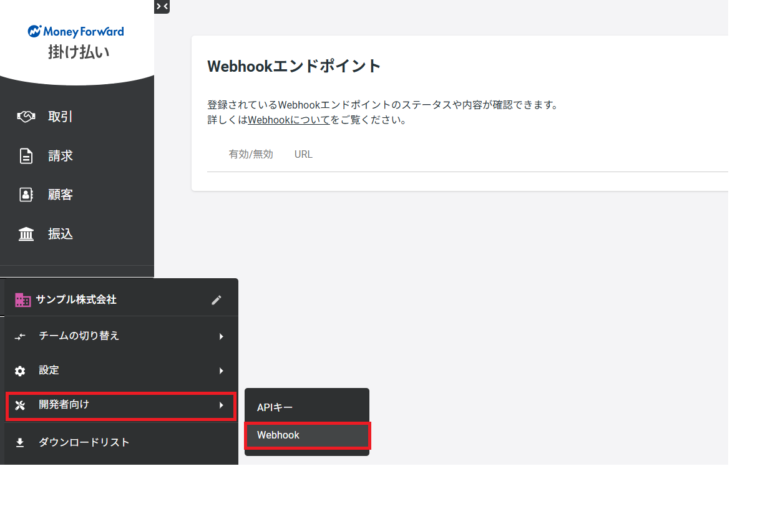Click the Webhookエンドポイント heading
The image size is (770, 509).
[x=294, y=66]
